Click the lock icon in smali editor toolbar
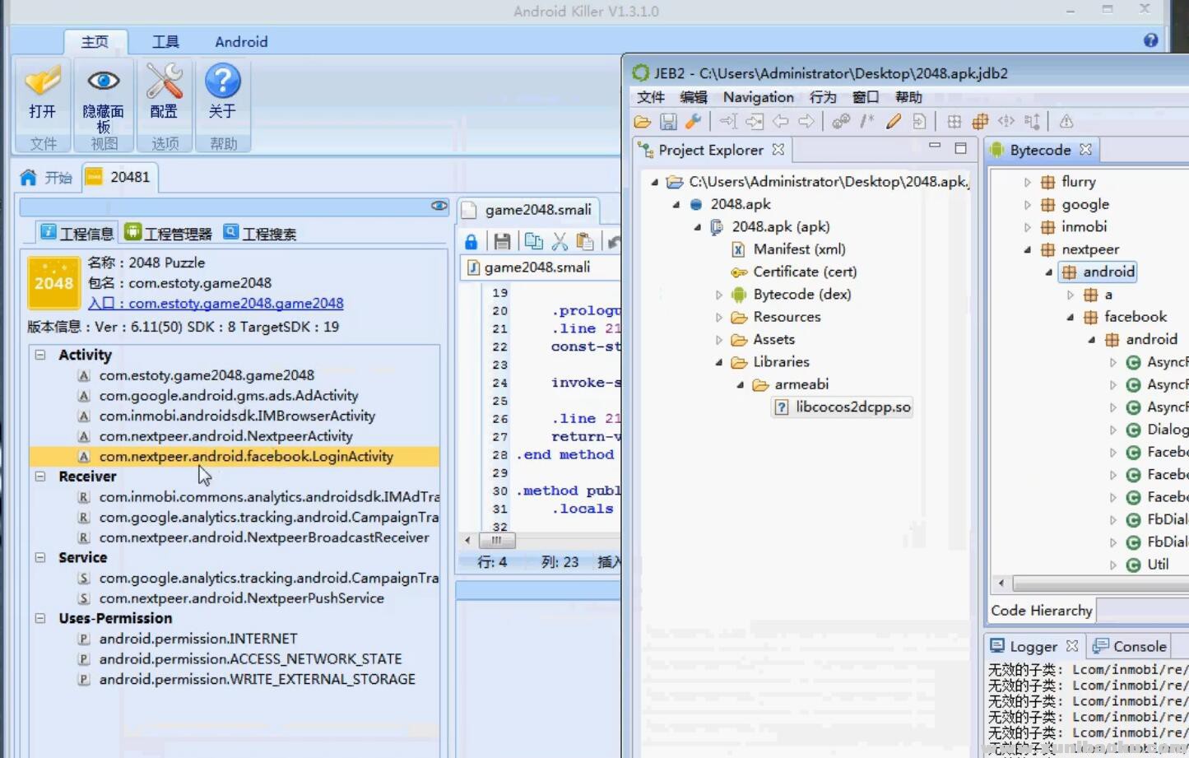The image size is (1189, 758). tap(471, 241)
